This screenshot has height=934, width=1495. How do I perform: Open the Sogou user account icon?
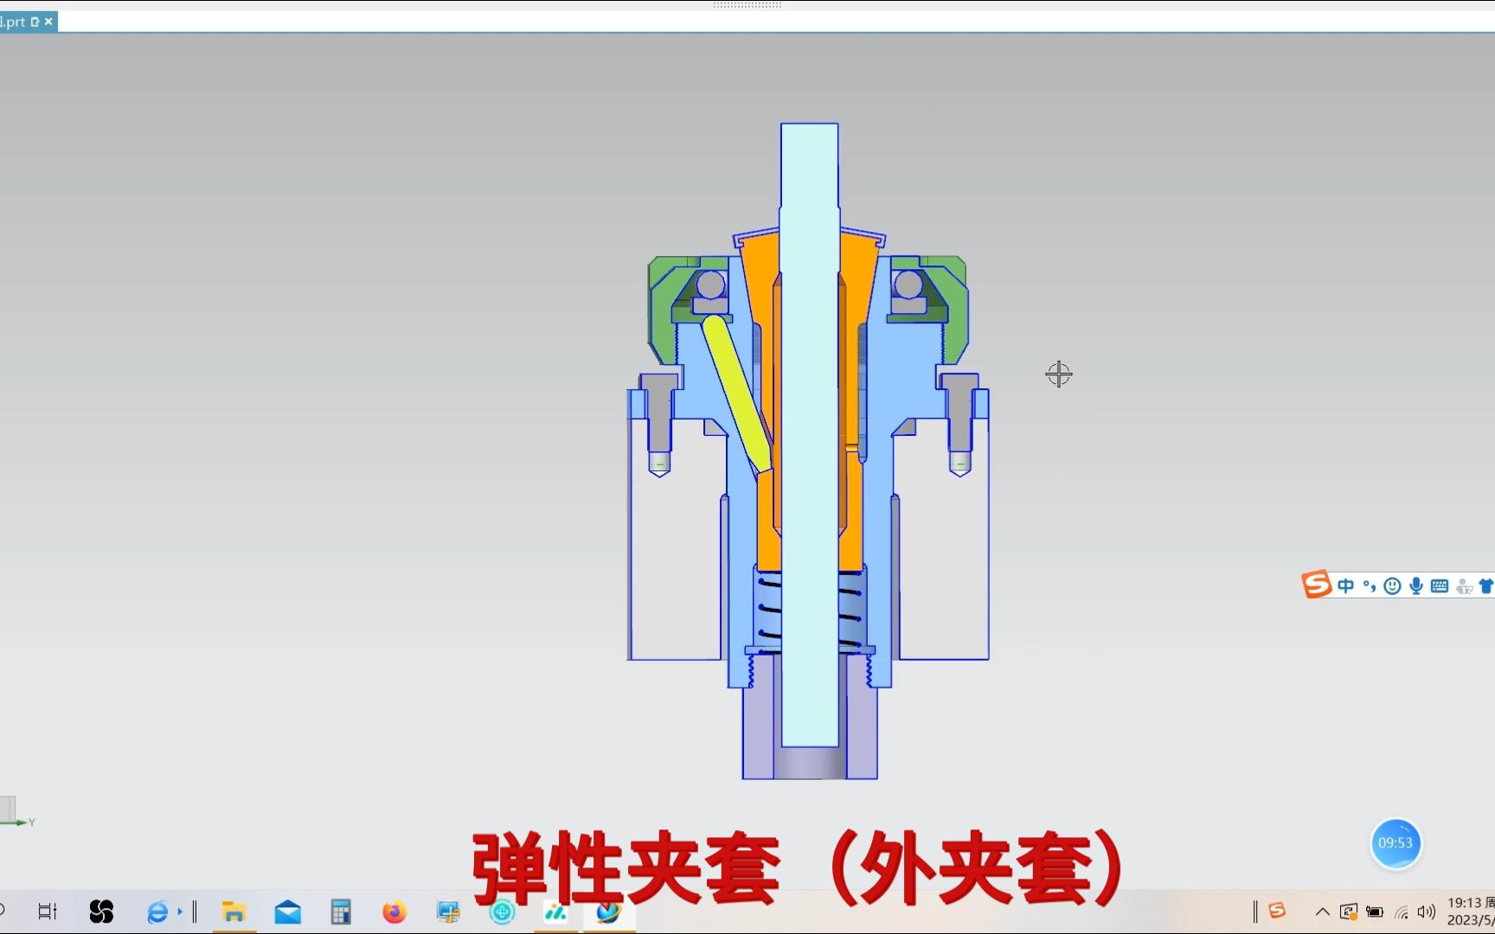click(x=1464, y=586)
